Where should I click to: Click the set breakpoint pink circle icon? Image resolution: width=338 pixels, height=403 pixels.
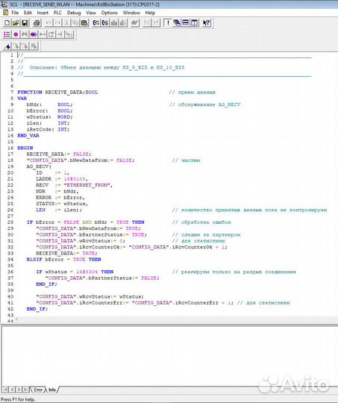coord(16,34)
